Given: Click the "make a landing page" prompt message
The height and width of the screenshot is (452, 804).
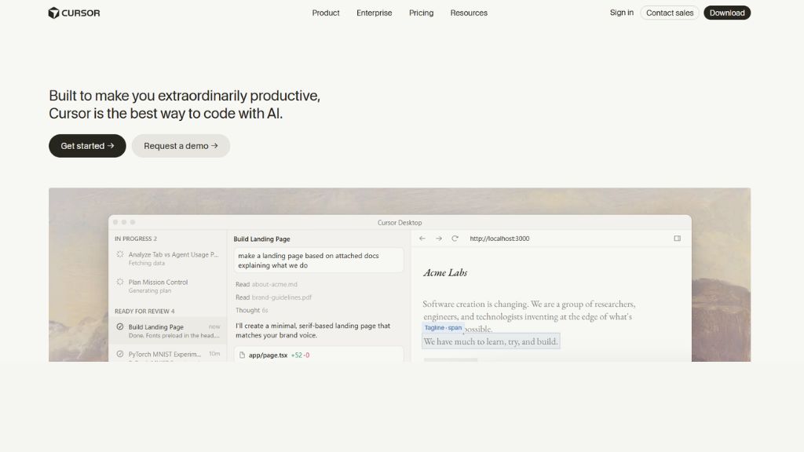Looking at the screenshot, I should point(319,261).
